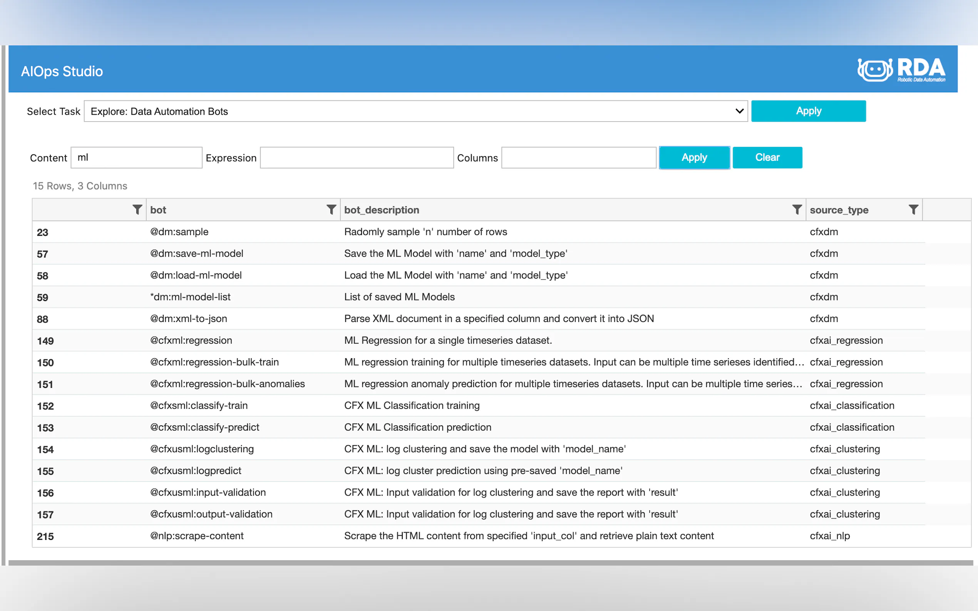Click Apply button beside Columns field
Viewport: 978px width, 611px height.
tap(694, 158)
